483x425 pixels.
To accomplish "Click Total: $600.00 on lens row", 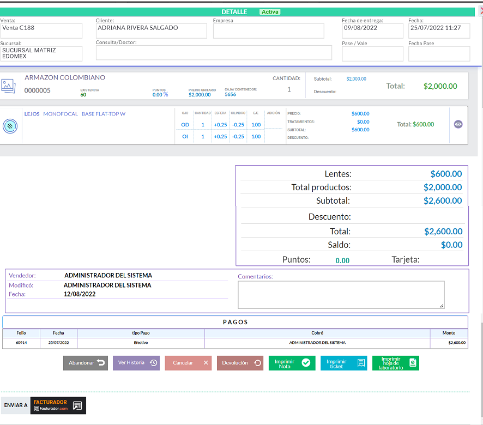I will click(x=415, y=124).
